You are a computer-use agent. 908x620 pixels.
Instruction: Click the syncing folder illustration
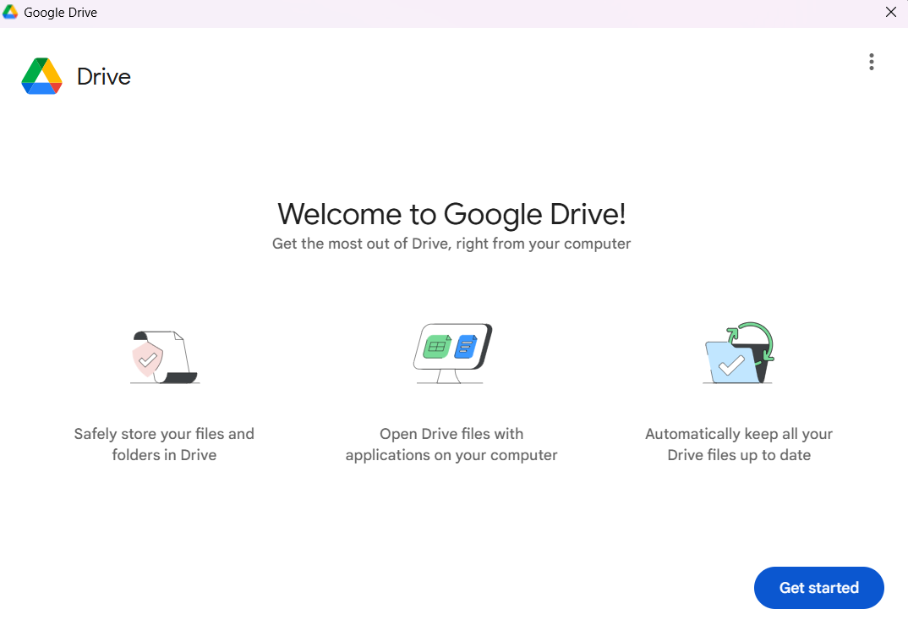[x=739, y=353]
